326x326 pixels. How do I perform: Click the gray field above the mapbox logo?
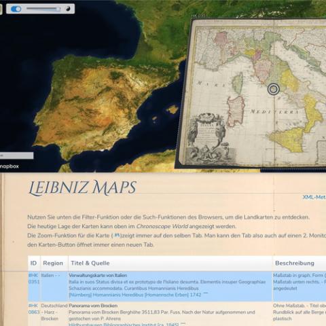(16, 156)
